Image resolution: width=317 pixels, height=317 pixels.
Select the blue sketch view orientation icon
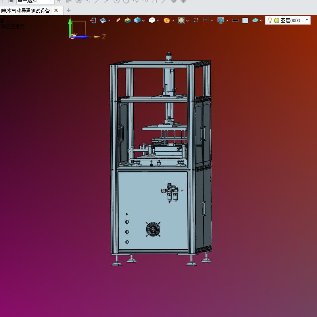pyautogui.click(x=103, y=20)
